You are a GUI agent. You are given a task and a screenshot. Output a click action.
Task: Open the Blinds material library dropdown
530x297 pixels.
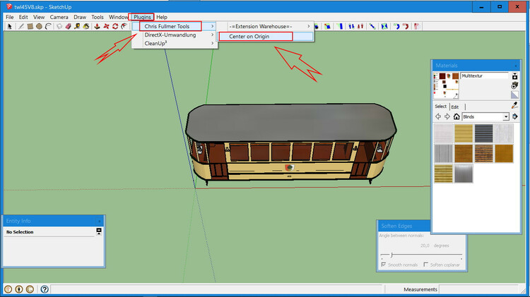(506, 116)
